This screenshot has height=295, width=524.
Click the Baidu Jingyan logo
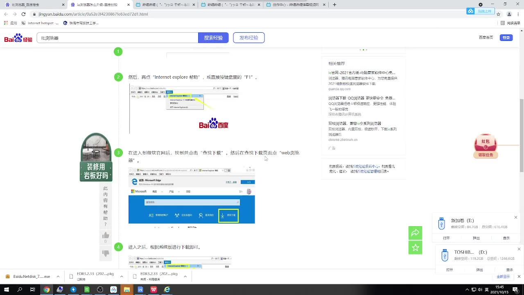point(18,38)
